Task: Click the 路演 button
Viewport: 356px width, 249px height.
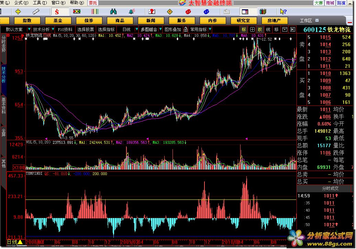Action: [341, 3]
